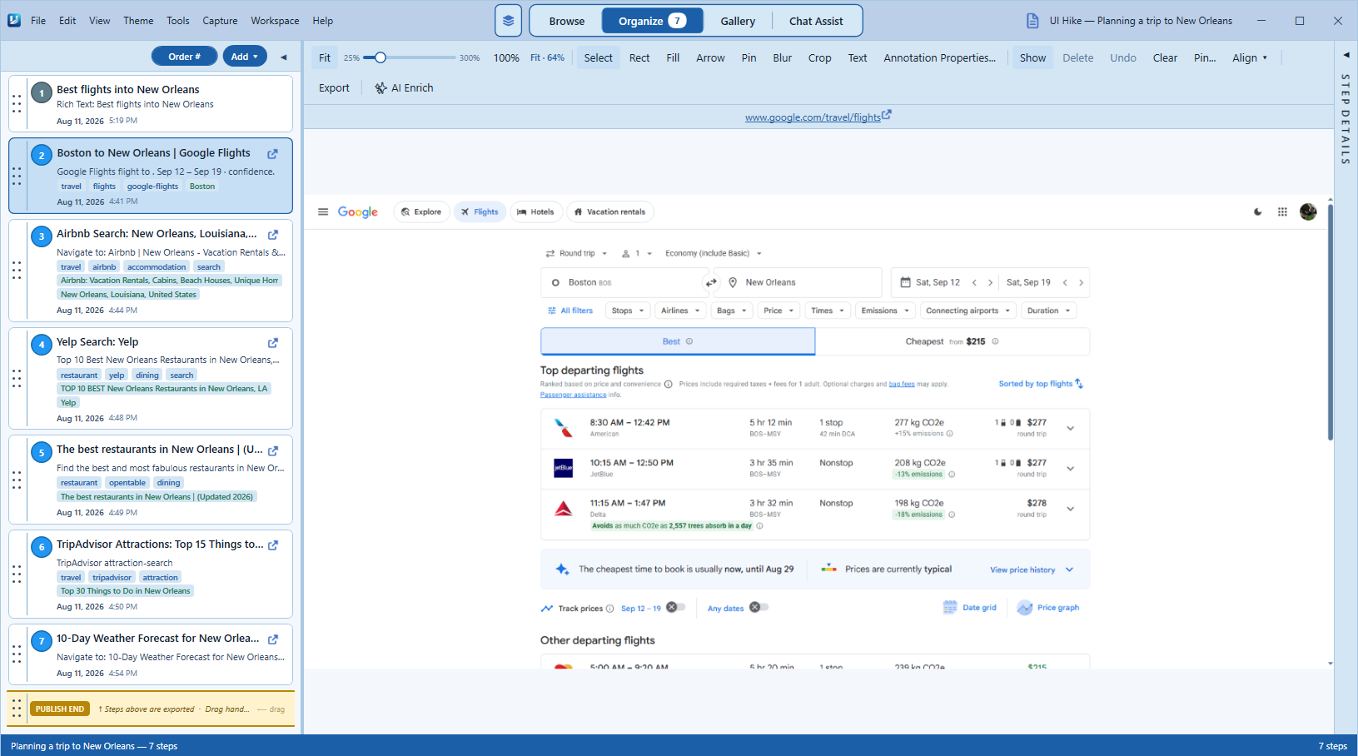Click the All filters button
Viewport: 1358px width, 756px height.
(570, 311)
